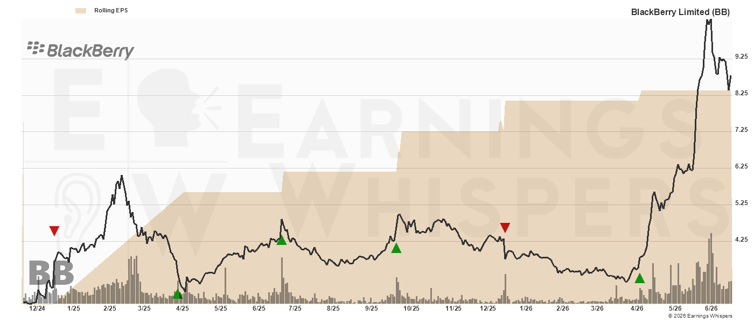This screenshot has height=323, width=754.
Task: Click the 3/26 date axis label
Action: (597, 308)
